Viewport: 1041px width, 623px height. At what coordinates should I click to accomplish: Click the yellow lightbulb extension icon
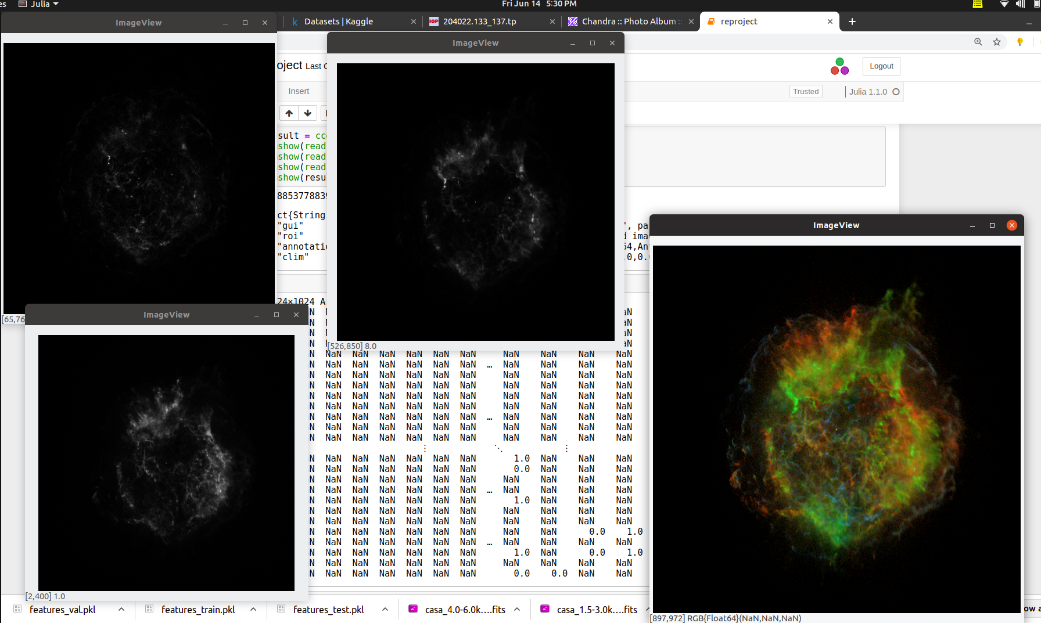tap(1020, 42)
